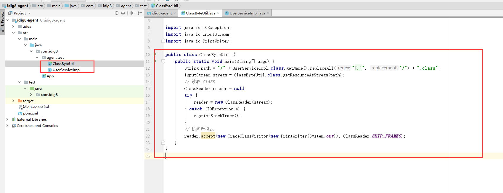Collapse the src folder
This screenshot has height=193, width=503.
pos(13,33)
